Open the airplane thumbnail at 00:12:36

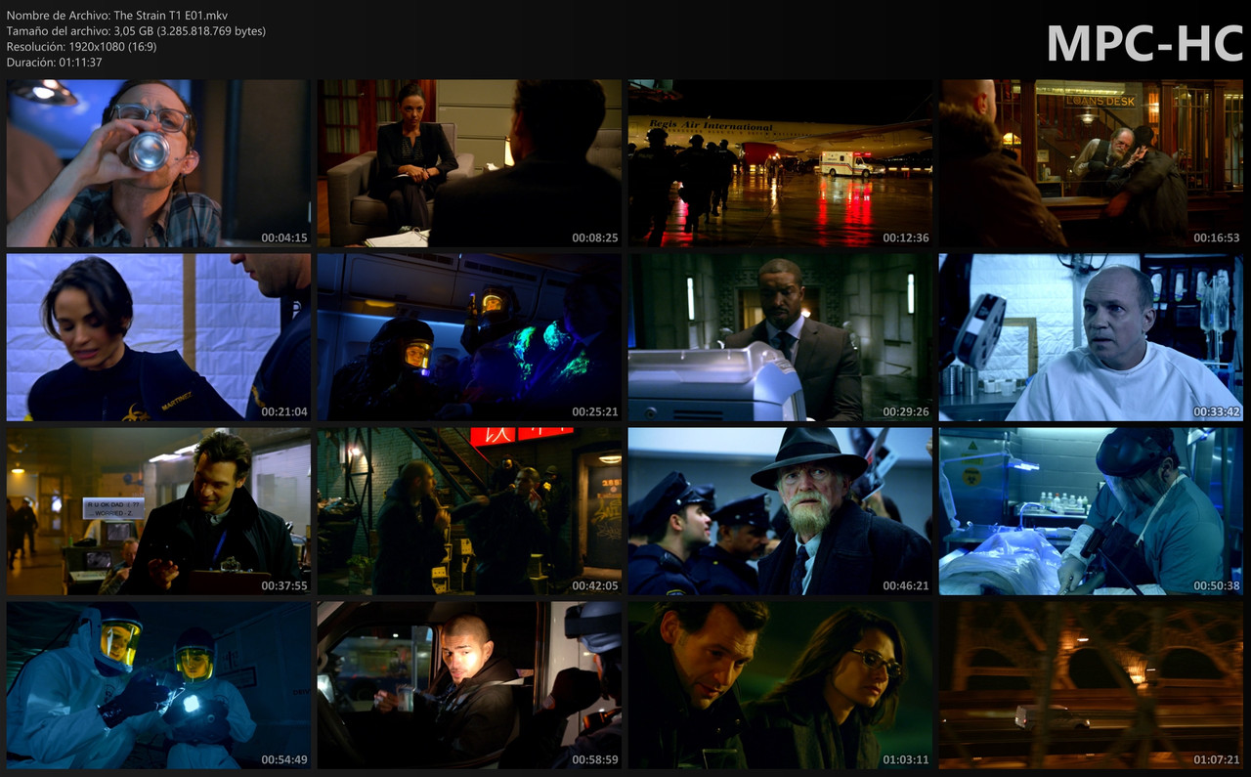pos(780,163)
